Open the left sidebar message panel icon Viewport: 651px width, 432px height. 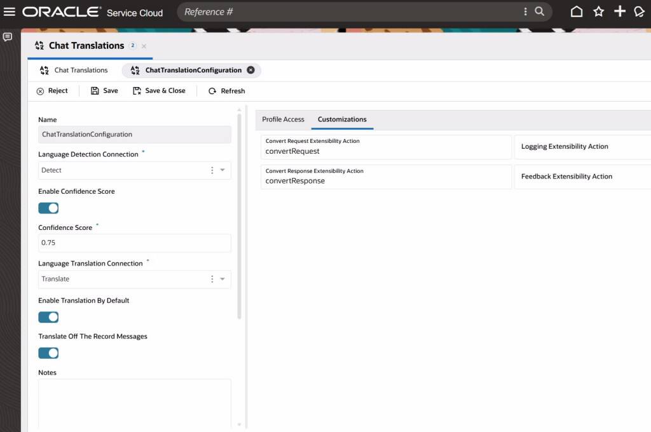(x=8, y=37)
